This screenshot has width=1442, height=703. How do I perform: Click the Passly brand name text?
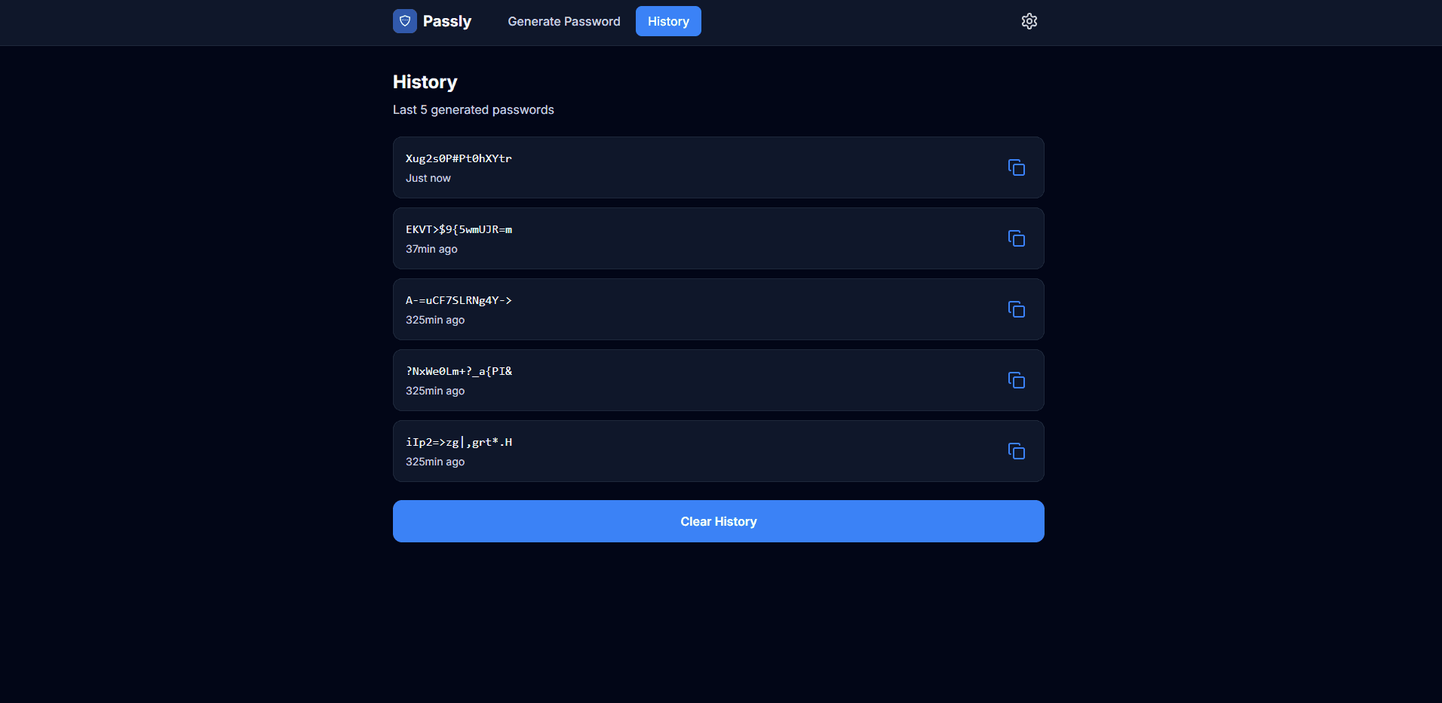[x=447, y=21]
